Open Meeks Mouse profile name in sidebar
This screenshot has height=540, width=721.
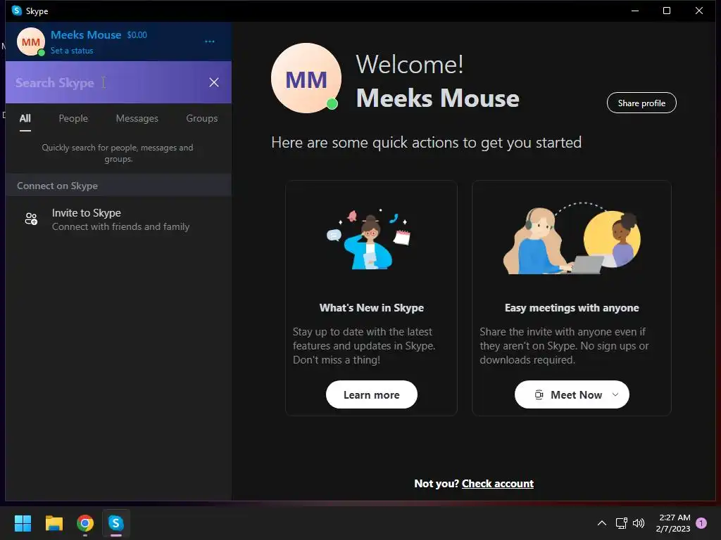tap(86, 35)
